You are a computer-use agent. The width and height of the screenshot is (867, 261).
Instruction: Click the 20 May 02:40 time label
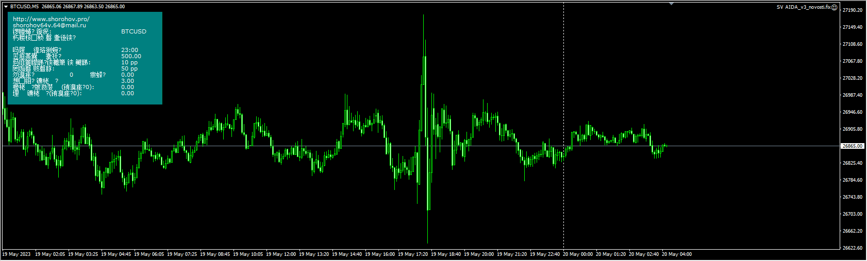(x=644, y=254)
